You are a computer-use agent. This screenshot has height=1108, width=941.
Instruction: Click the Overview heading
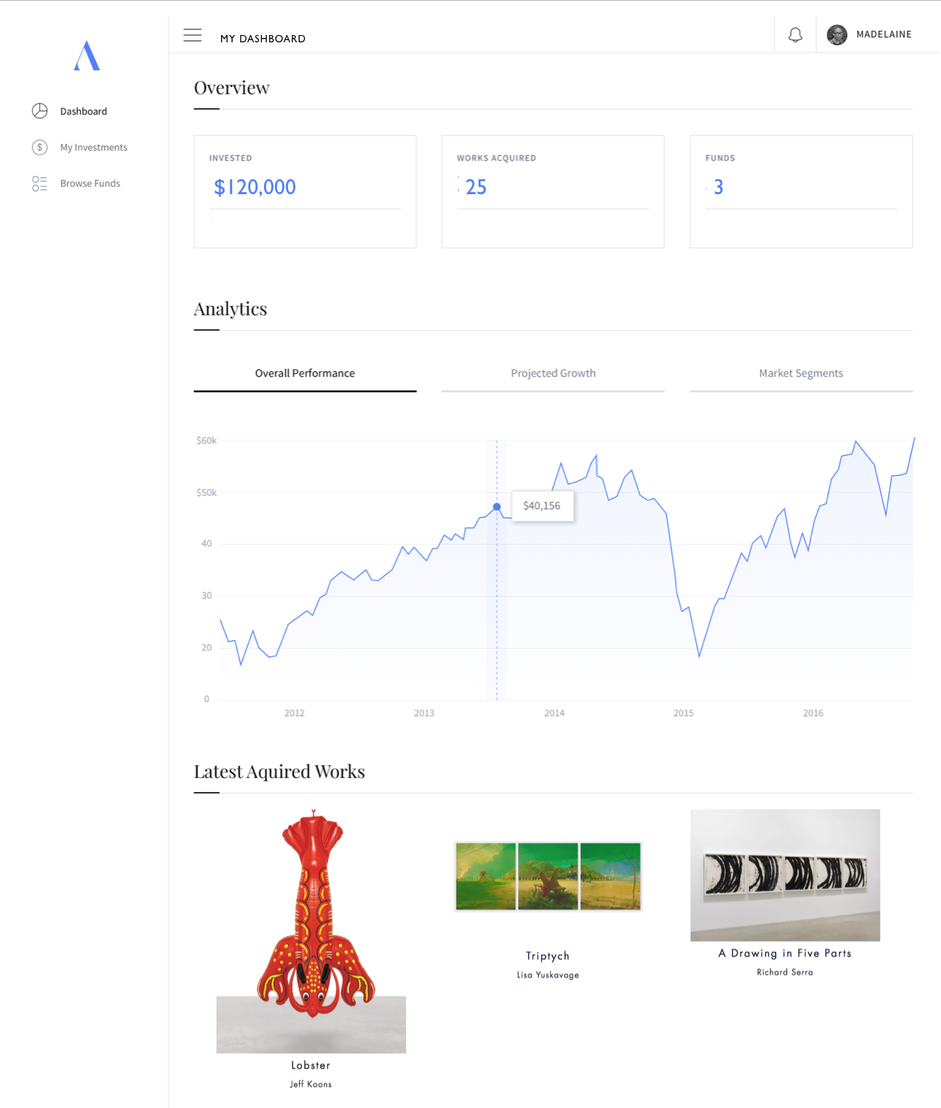(232, 88)
